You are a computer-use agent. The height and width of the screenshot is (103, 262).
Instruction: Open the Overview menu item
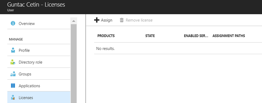pyautogui.click(x=39, y=23)
